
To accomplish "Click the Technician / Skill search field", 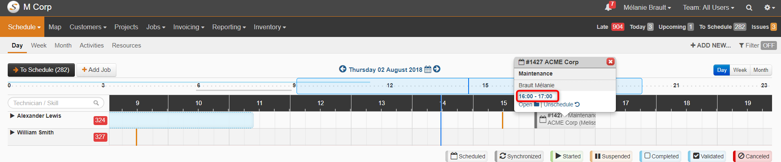I will click(x=56, y=103).
